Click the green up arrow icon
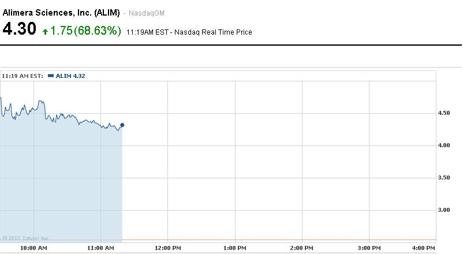 45,31
